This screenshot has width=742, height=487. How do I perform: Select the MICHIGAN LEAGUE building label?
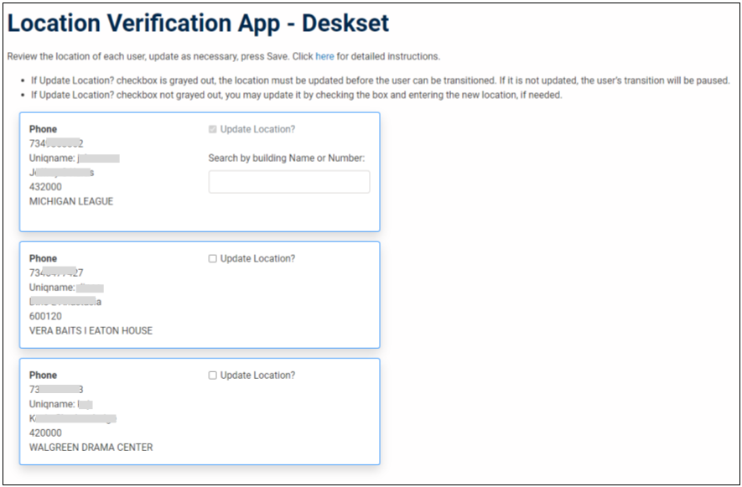click(x=70, y=201)
